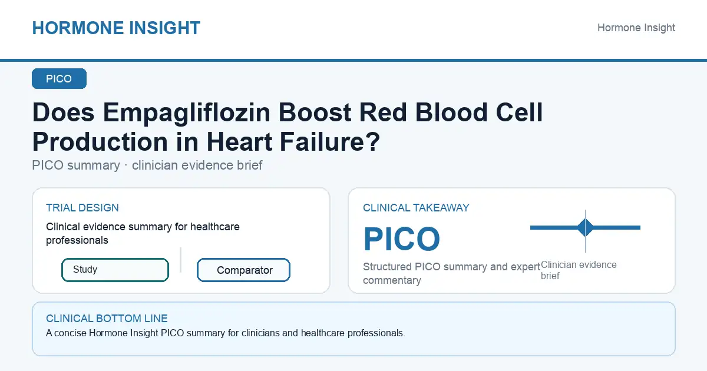Select the CLINICAL TAKEAWAY card heading
707x371 pixels.
tap(416, 208)
